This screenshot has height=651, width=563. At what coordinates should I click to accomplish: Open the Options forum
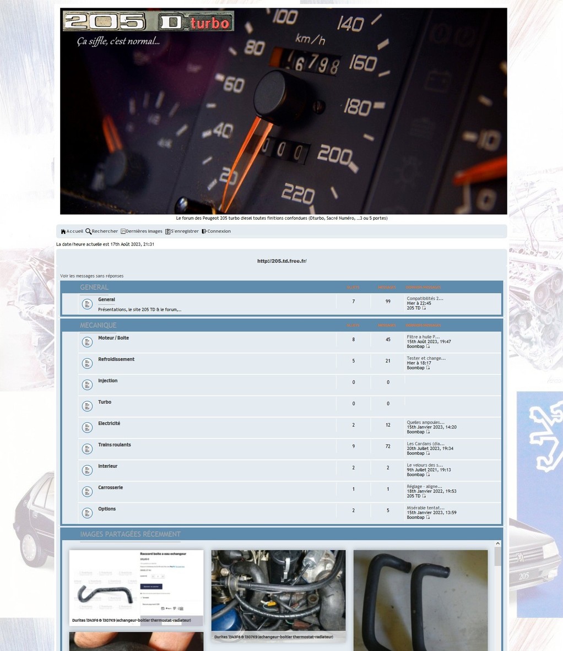pos(107,509)
